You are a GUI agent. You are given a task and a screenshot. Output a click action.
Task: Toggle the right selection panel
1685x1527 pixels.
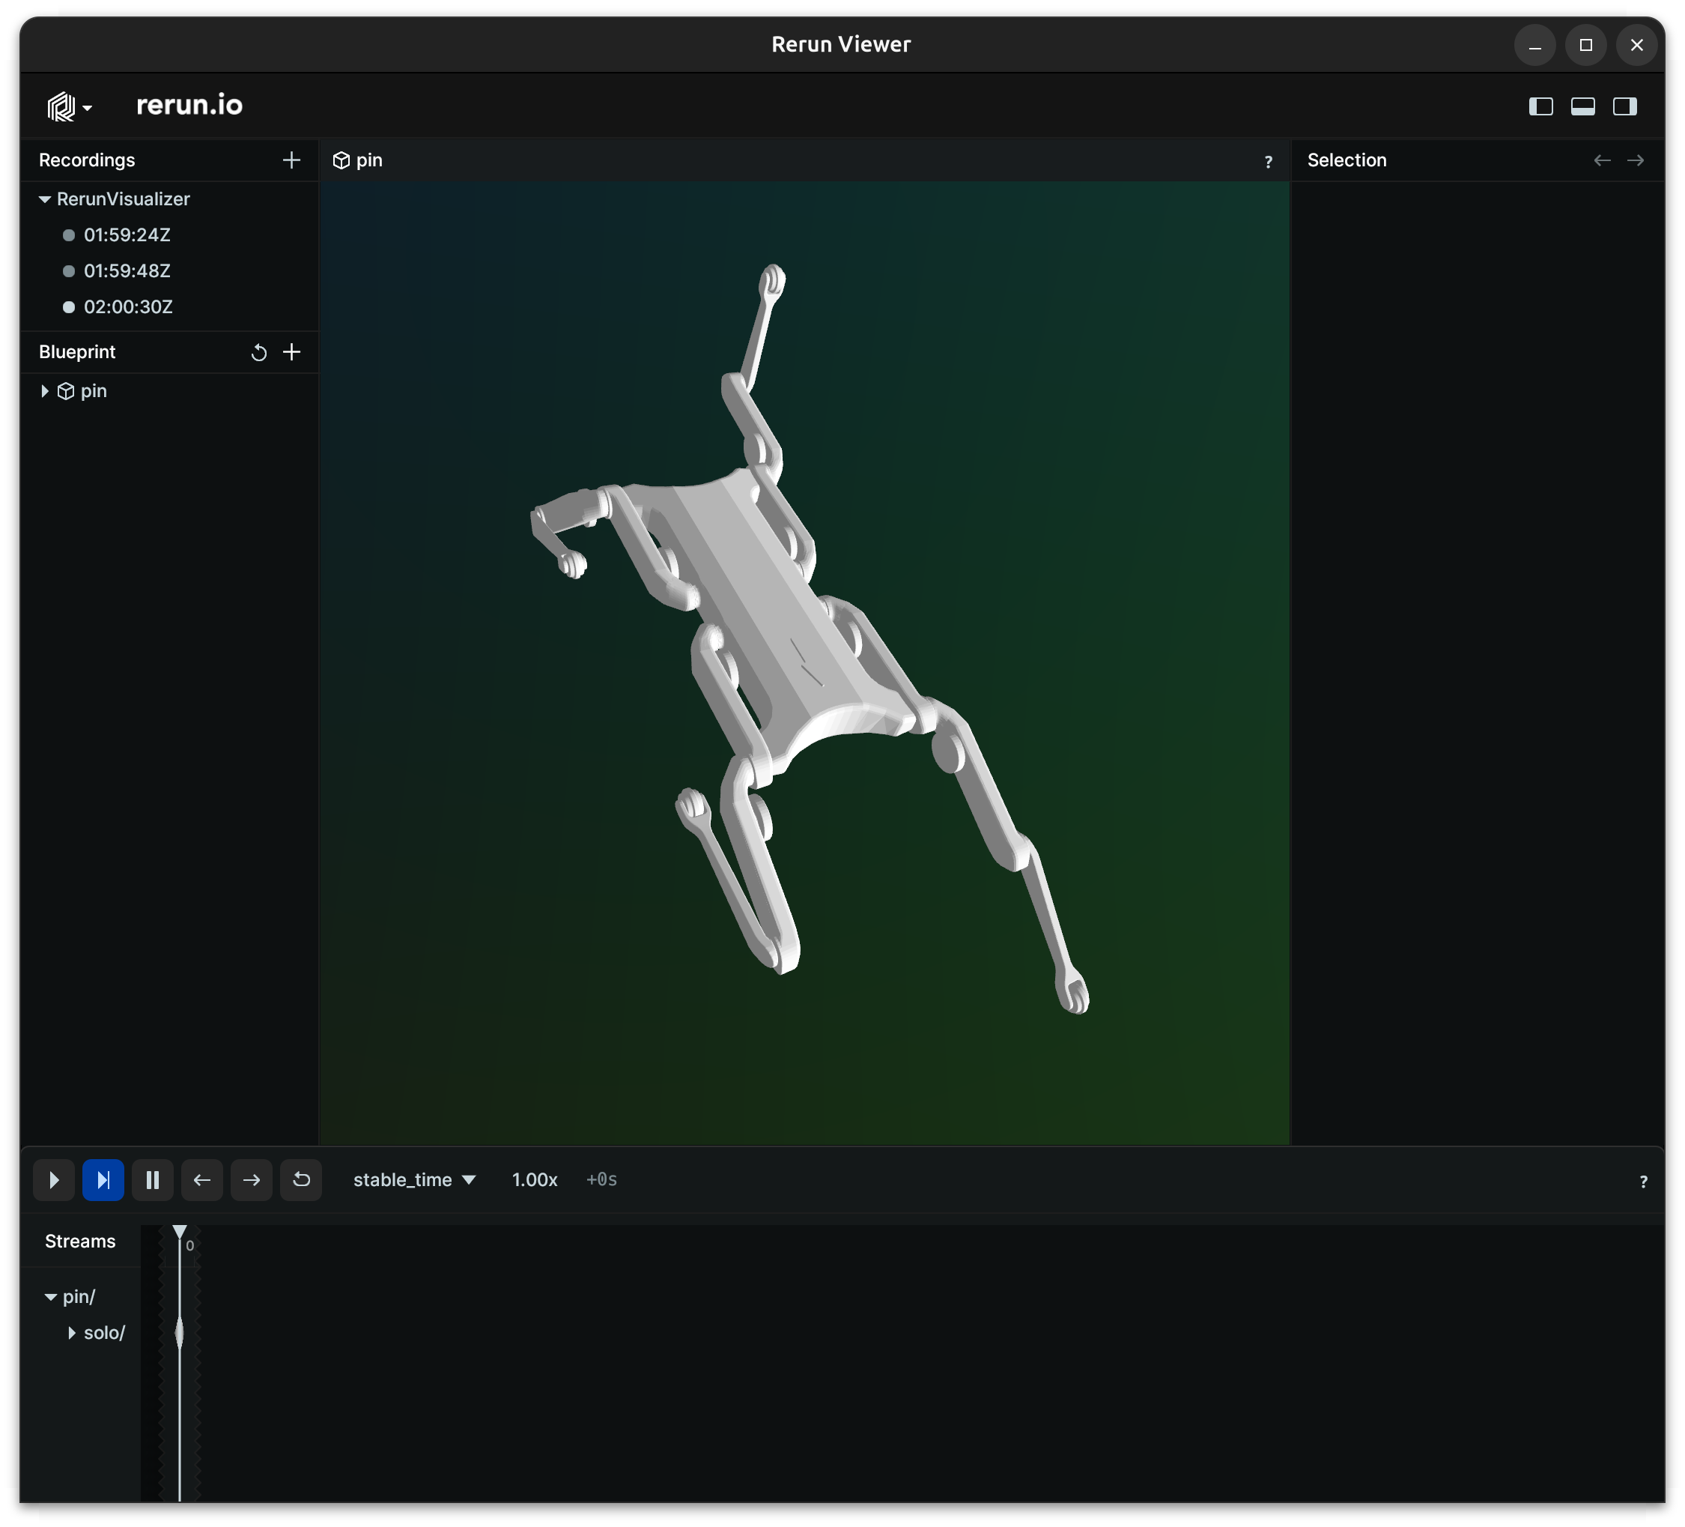coord(1624,106)
